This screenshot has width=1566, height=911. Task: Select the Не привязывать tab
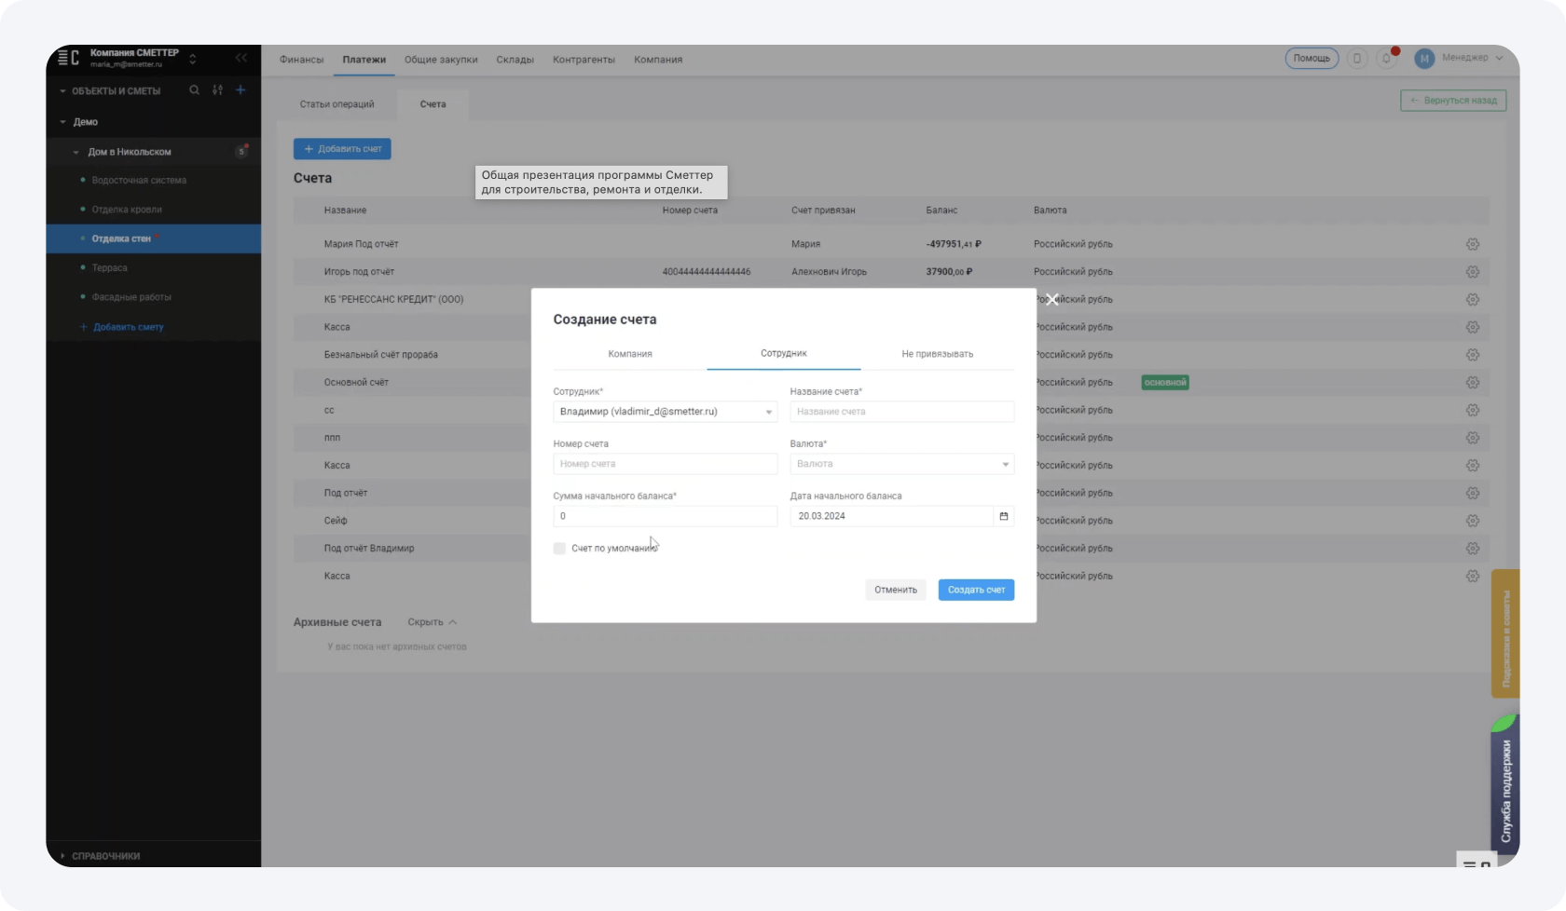(937, 354)
